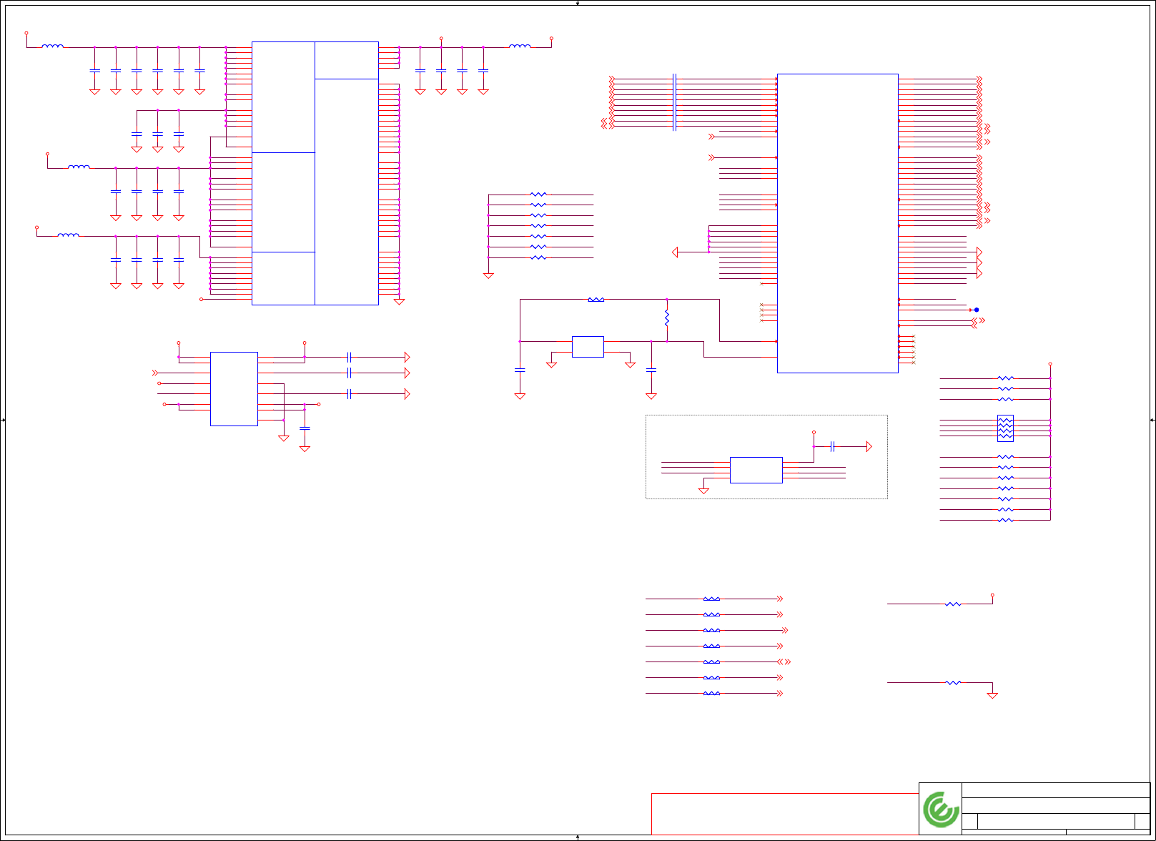Select the top-right section of the multi-section IC
The image size is (1156, 841).
tap(347, 60)
